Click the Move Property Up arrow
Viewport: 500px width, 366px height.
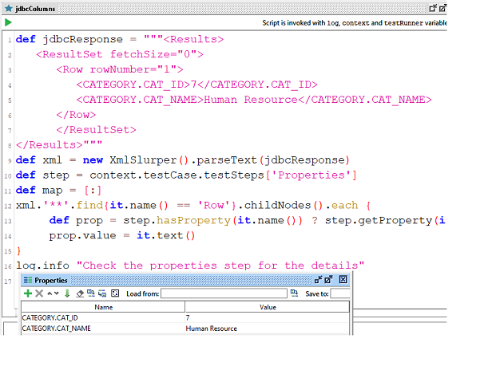click(x=48, y=293)
